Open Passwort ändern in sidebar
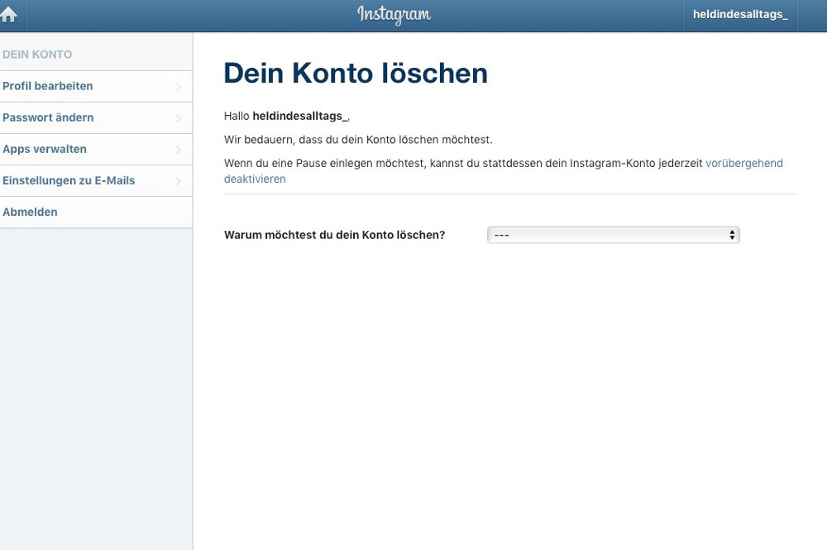The height and width of the screenshot is (550, 827). pyautogui.click(x=96, y=118)
